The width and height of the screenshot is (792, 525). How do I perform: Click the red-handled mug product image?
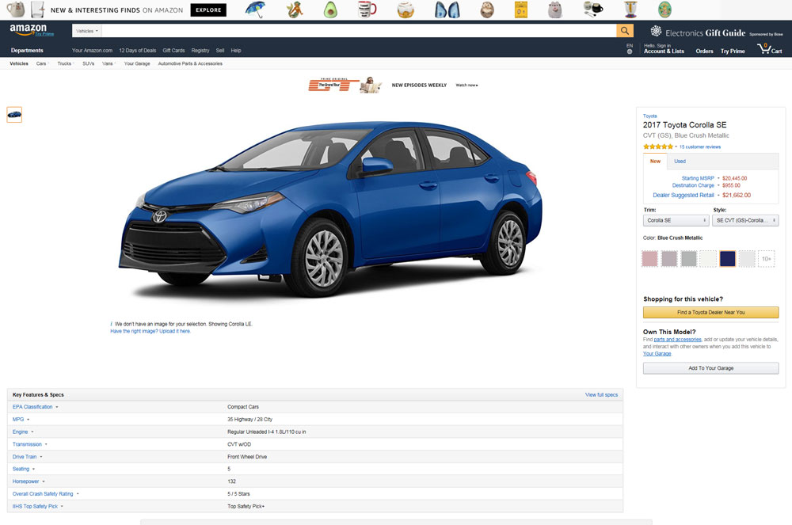point(367,9)
